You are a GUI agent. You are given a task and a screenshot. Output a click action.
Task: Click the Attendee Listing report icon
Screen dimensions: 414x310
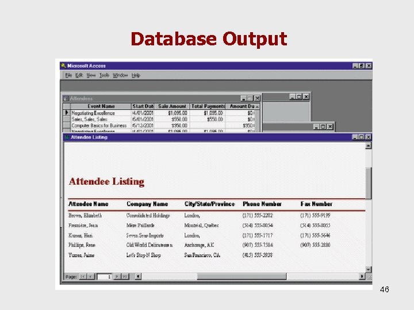pos(67,137)
